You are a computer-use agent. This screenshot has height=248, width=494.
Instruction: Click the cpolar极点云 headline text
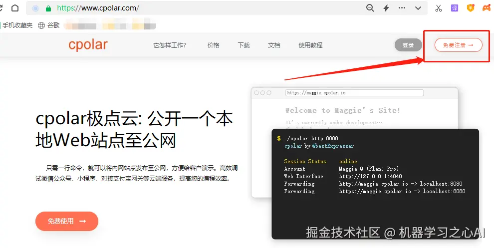click(134, 130)
